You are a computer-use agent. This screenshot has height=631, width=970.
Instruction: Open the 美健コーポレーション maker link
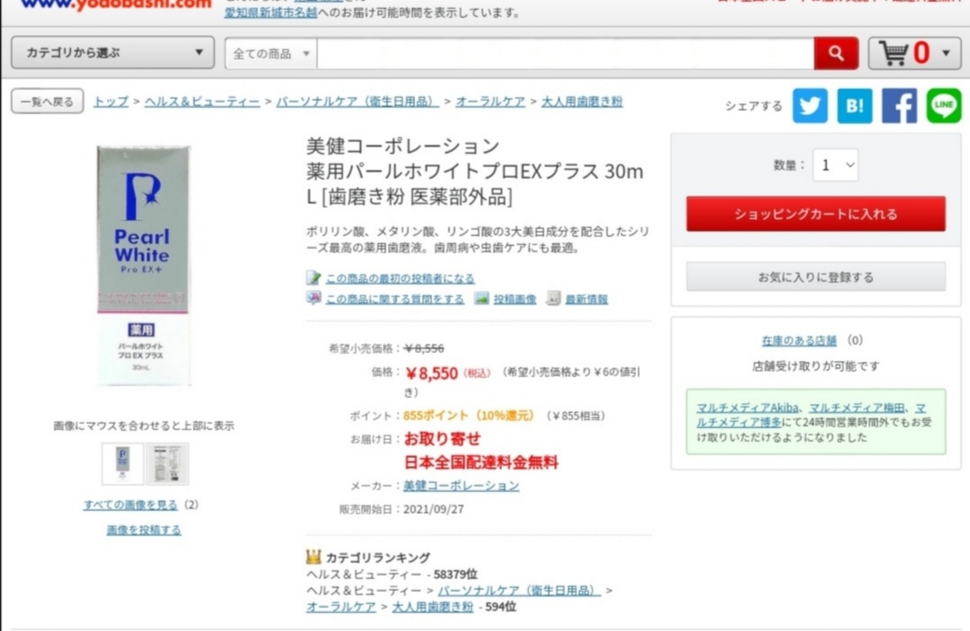coord(462,486)
